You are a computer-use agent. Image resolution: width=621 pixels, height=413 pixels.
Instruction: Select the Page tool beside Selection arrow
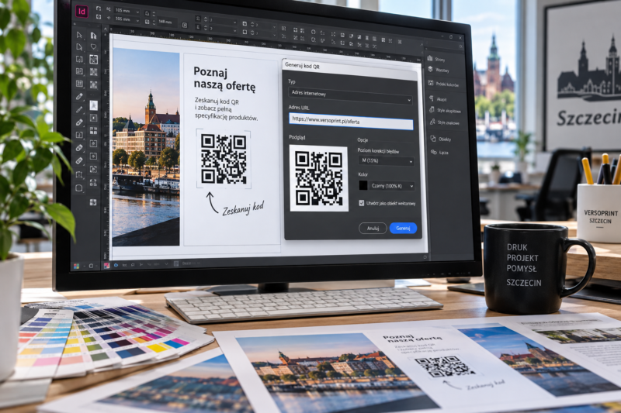tap(93, 36)
